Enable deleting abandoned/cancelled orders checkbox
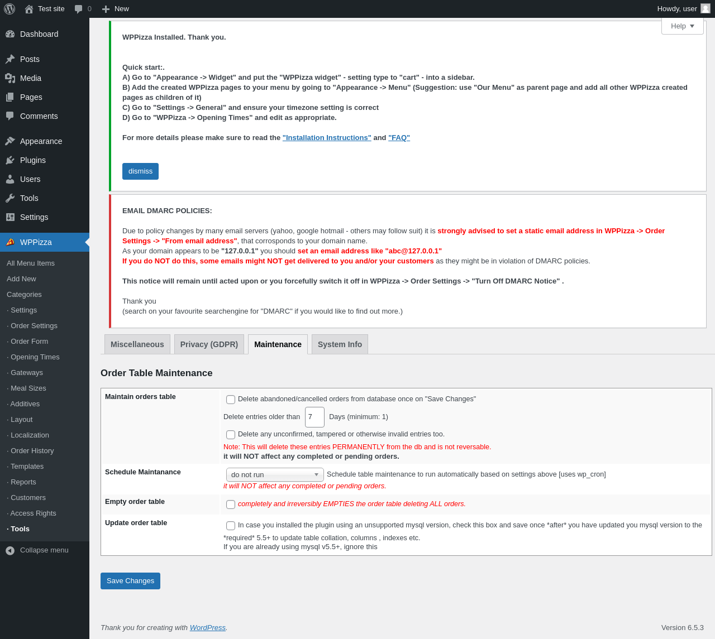This screenshot has height=639, width=715. point(231,400)
